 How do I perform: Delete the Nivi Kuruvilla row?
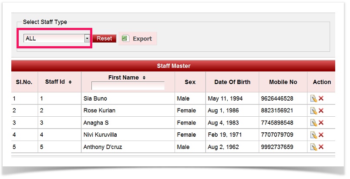pyautogui.click(x=321, y=135)
